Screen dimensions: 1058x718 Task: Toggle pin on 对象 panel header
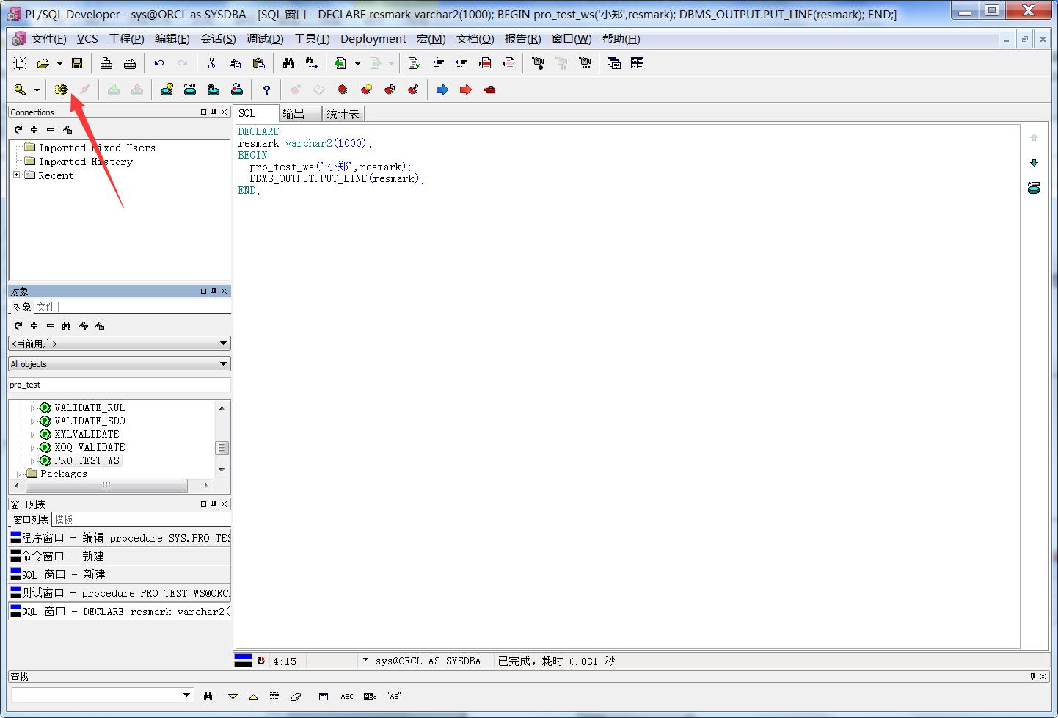tap(214, 291)
